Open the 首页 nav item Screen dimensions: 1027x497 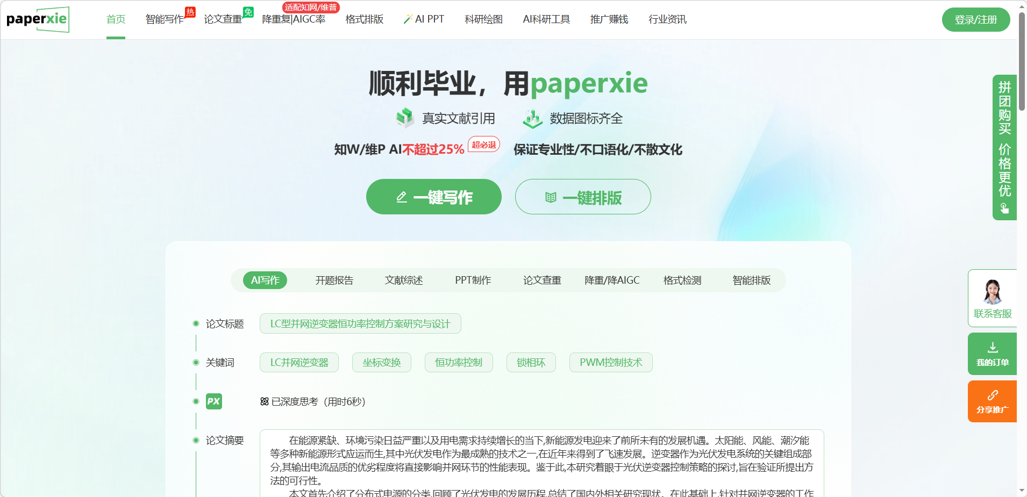(116, 19)
